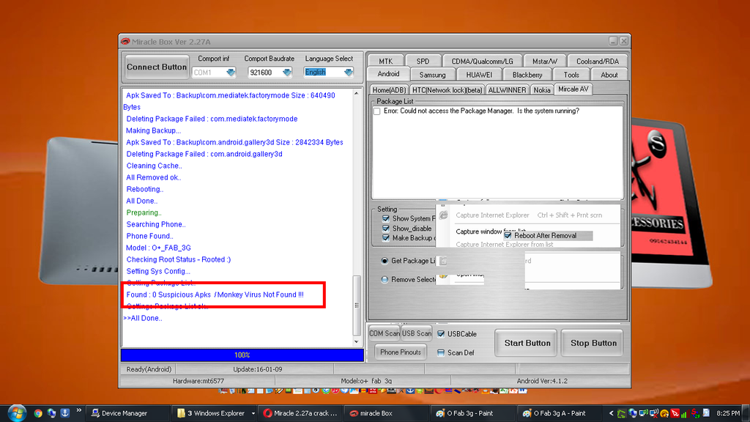Click the blue 100% progress bar
Image resolution: width=750 pixels, height=422 pixels.
coord(242,355)
